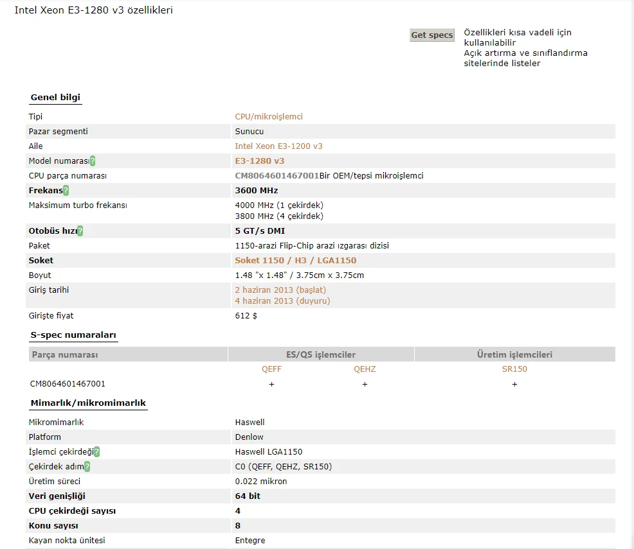Screen dimensions: 634x549
Task: Click the Maksimum turbo frekansı label
Action: (x=78, y=205)
